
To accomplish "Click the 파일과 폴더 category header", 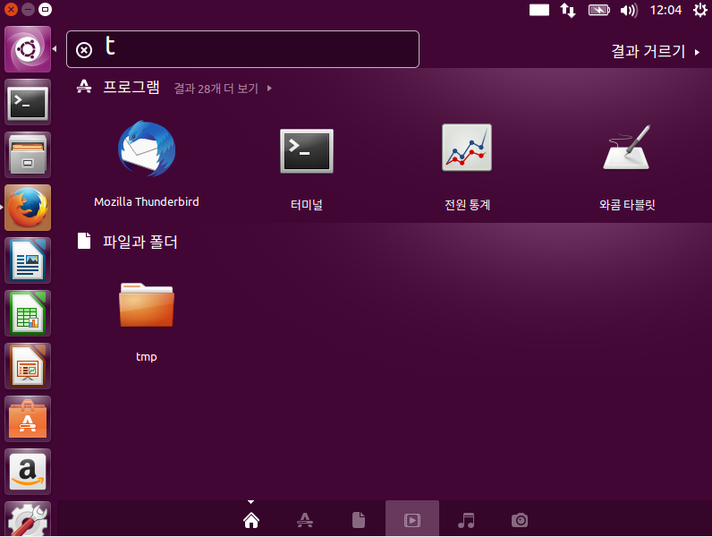I will point(140,242).
